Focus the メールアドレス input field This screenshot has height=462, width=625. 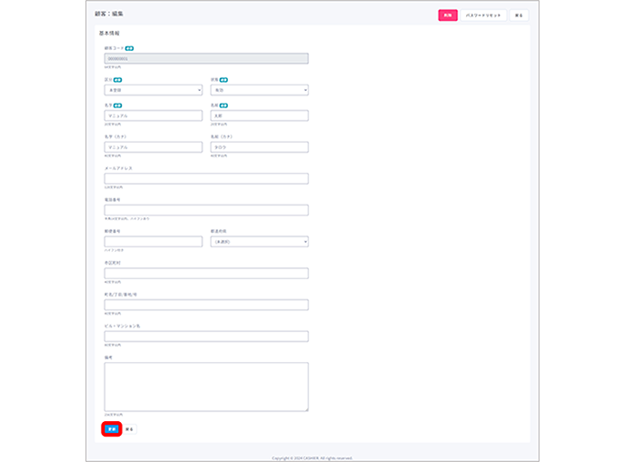click(x=205, y=178)
